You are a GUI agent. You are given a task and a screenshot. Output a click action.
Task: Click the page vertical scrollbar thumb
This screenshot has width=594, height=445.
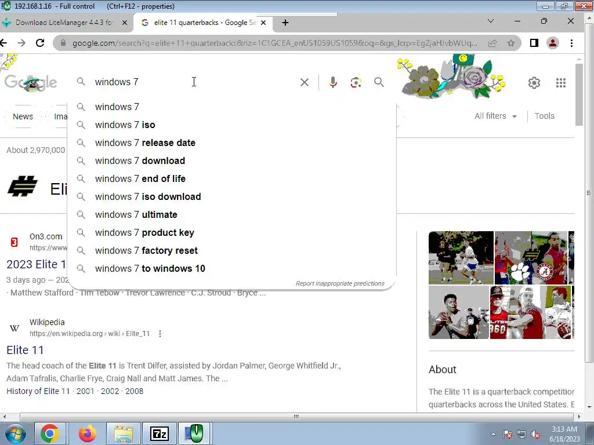point(579,94)
